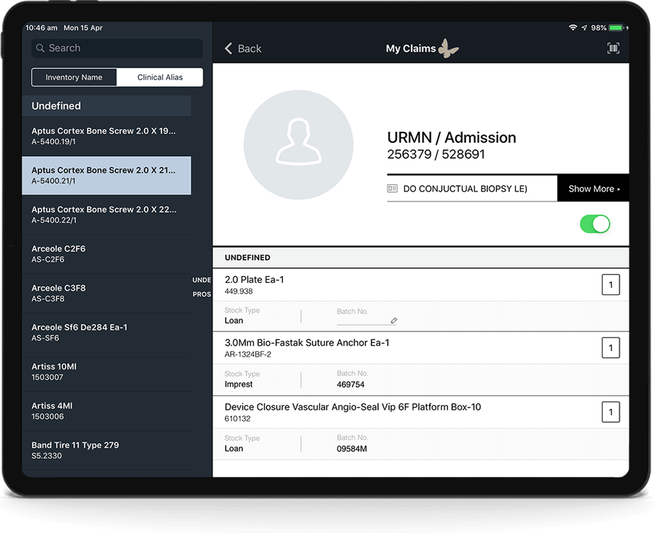
Task: Tap the pencil icon in Batch No. field
Action: pyautogui.click(x=394, y=321)
